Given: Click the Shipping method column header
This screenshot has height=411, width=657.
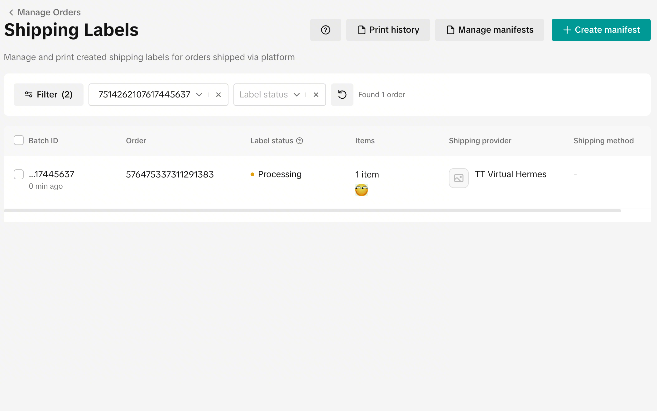Looking at the screenshot, I should (x=603, y=141).
